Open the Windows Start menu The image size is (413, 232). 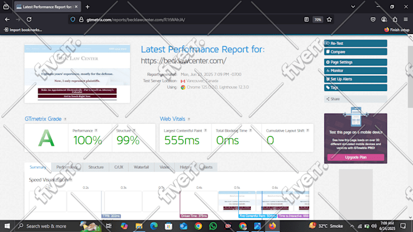pos(7,226)
